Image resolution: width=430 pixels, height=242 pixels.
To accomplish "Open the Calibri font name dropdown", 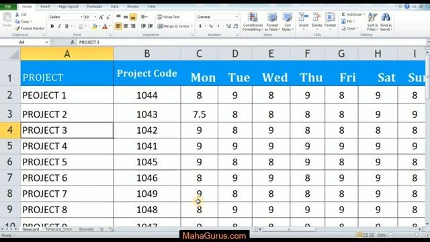I will tap(81, 17).
